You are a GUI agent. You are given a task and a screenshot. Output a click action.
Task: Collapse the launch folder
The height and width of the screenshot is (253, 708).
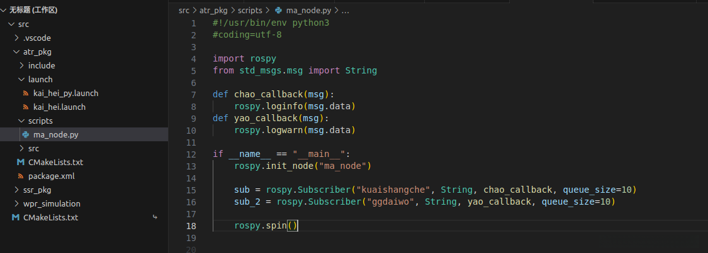point(21,79)
